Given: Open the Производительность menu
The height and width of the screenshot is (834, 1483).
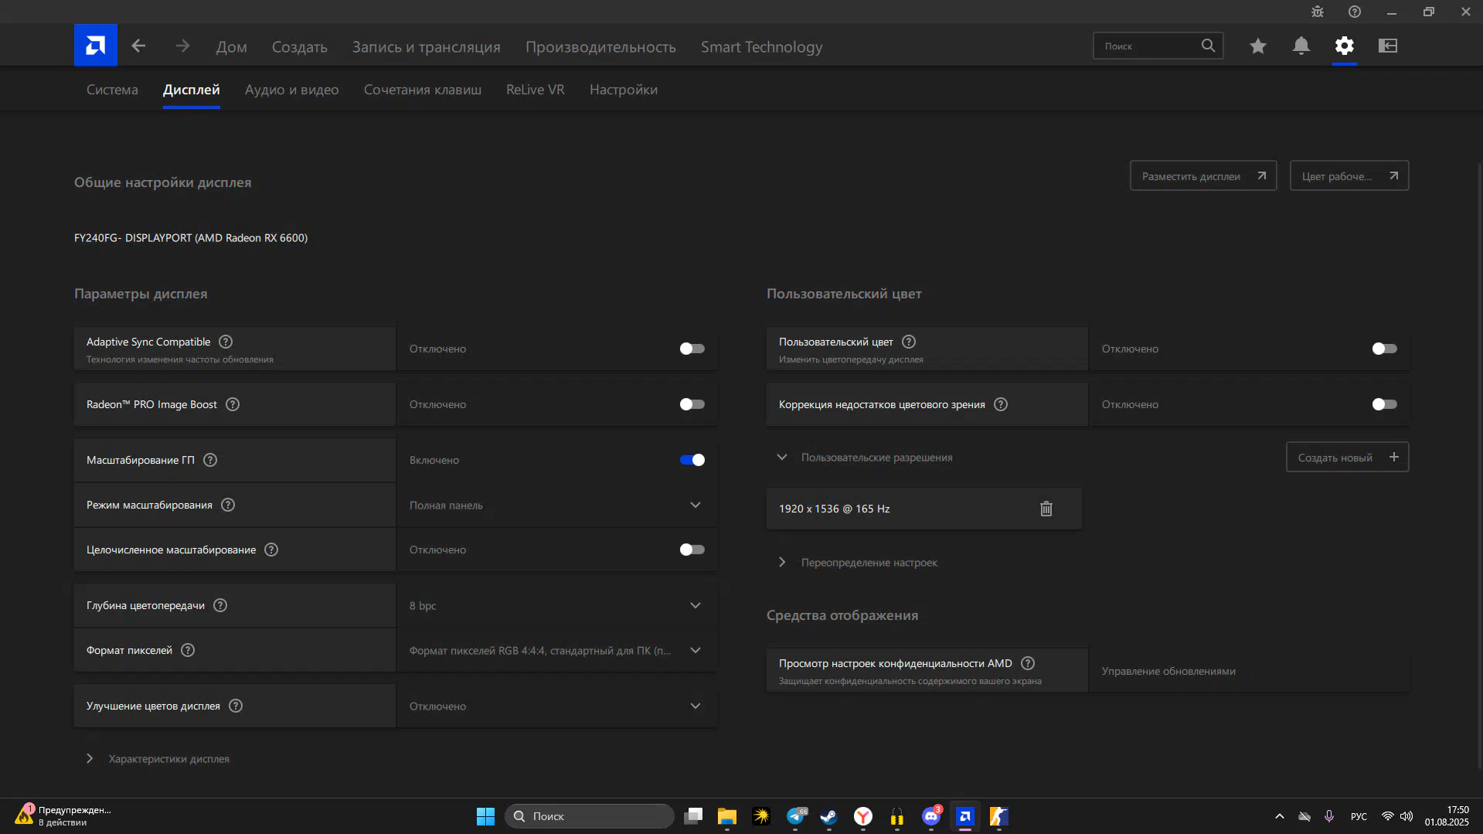Looking at the screenshot, I should [x=600, y=46].
